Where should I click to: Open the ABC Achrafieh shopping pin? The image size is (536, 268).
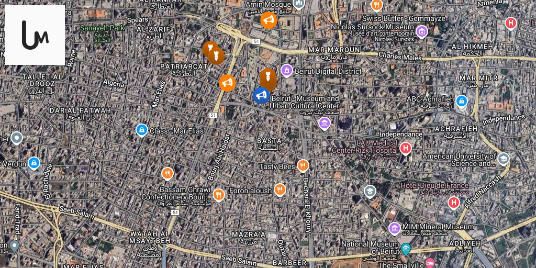pyautogui.click(x=462, y=101)
